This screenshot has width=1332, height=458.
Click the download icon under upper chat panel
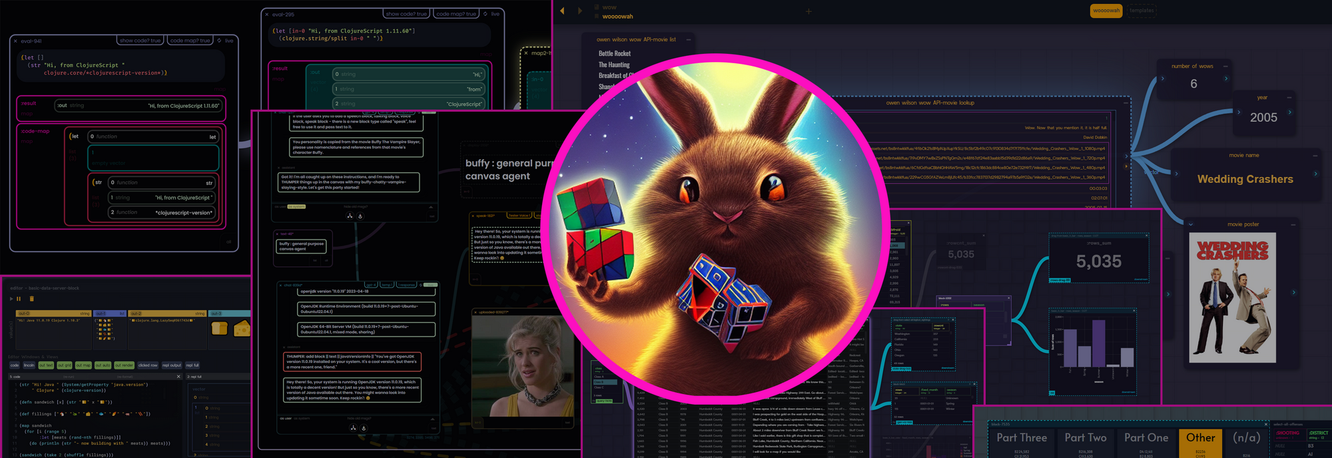tap(360, 216)
